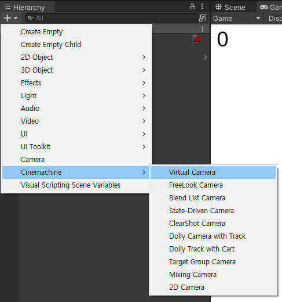Toggle the Hierarchy panel lock icon
Screen dimensions: 282x302
[x=192, y=6]
